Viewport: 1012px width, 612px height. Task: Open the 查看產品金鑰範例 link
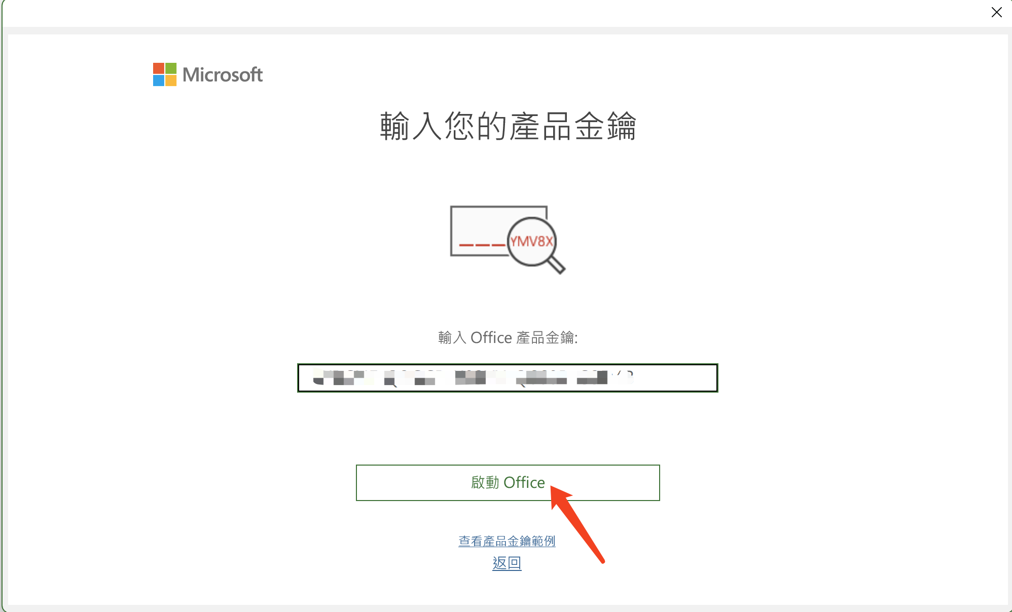click(507, 541)
